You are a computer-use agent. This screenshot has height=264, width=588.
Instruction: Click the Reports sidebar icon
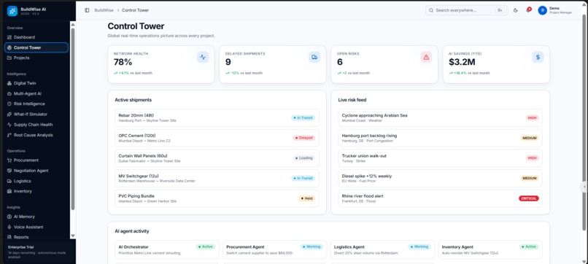coord(9,237)
